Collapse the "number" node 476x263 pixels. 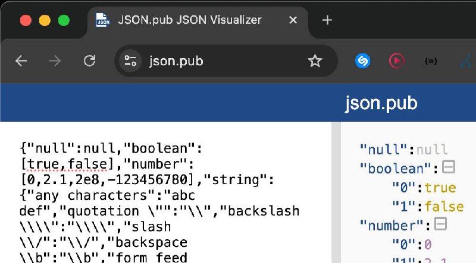pyautogui.click(x=440, y=224)
